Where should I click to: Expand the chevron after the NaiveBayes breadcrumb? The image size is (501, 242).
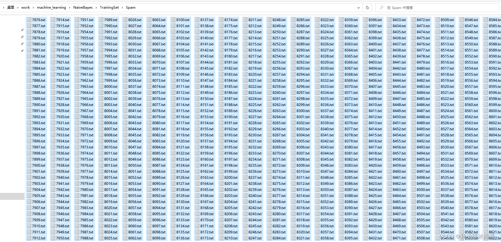point(96,8)
